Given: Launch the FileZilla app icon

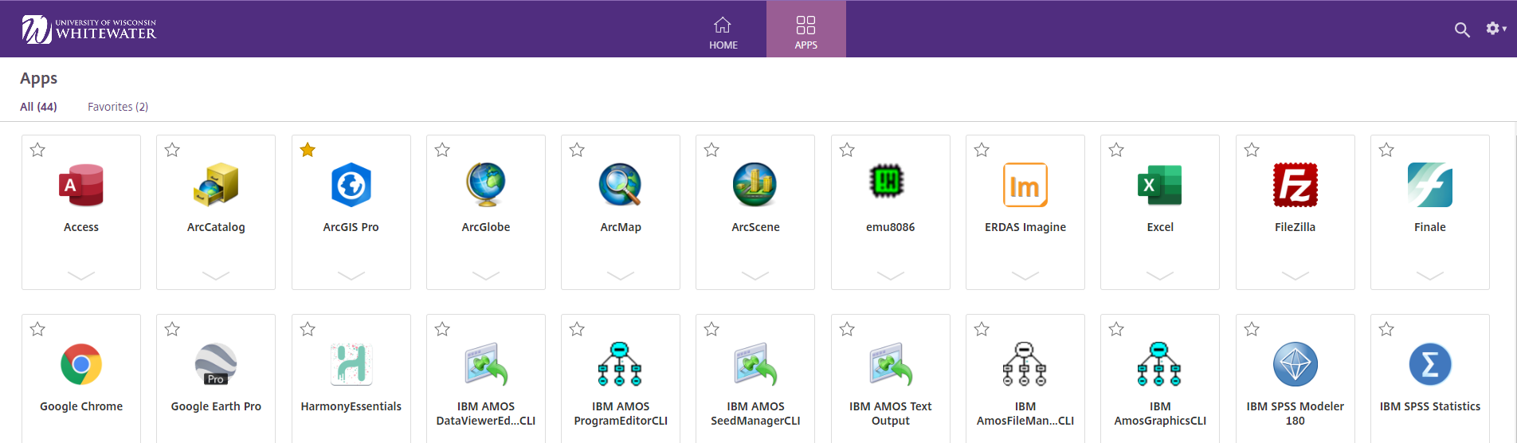Looking at the screenshot, I should [x=1296, y=185].
